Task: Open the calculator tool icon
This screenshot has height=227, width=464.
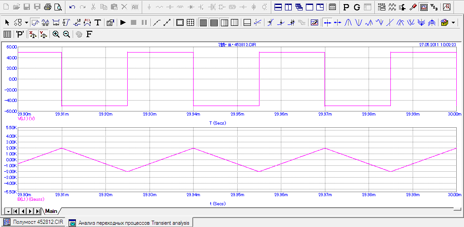Action: coord(333,7)
